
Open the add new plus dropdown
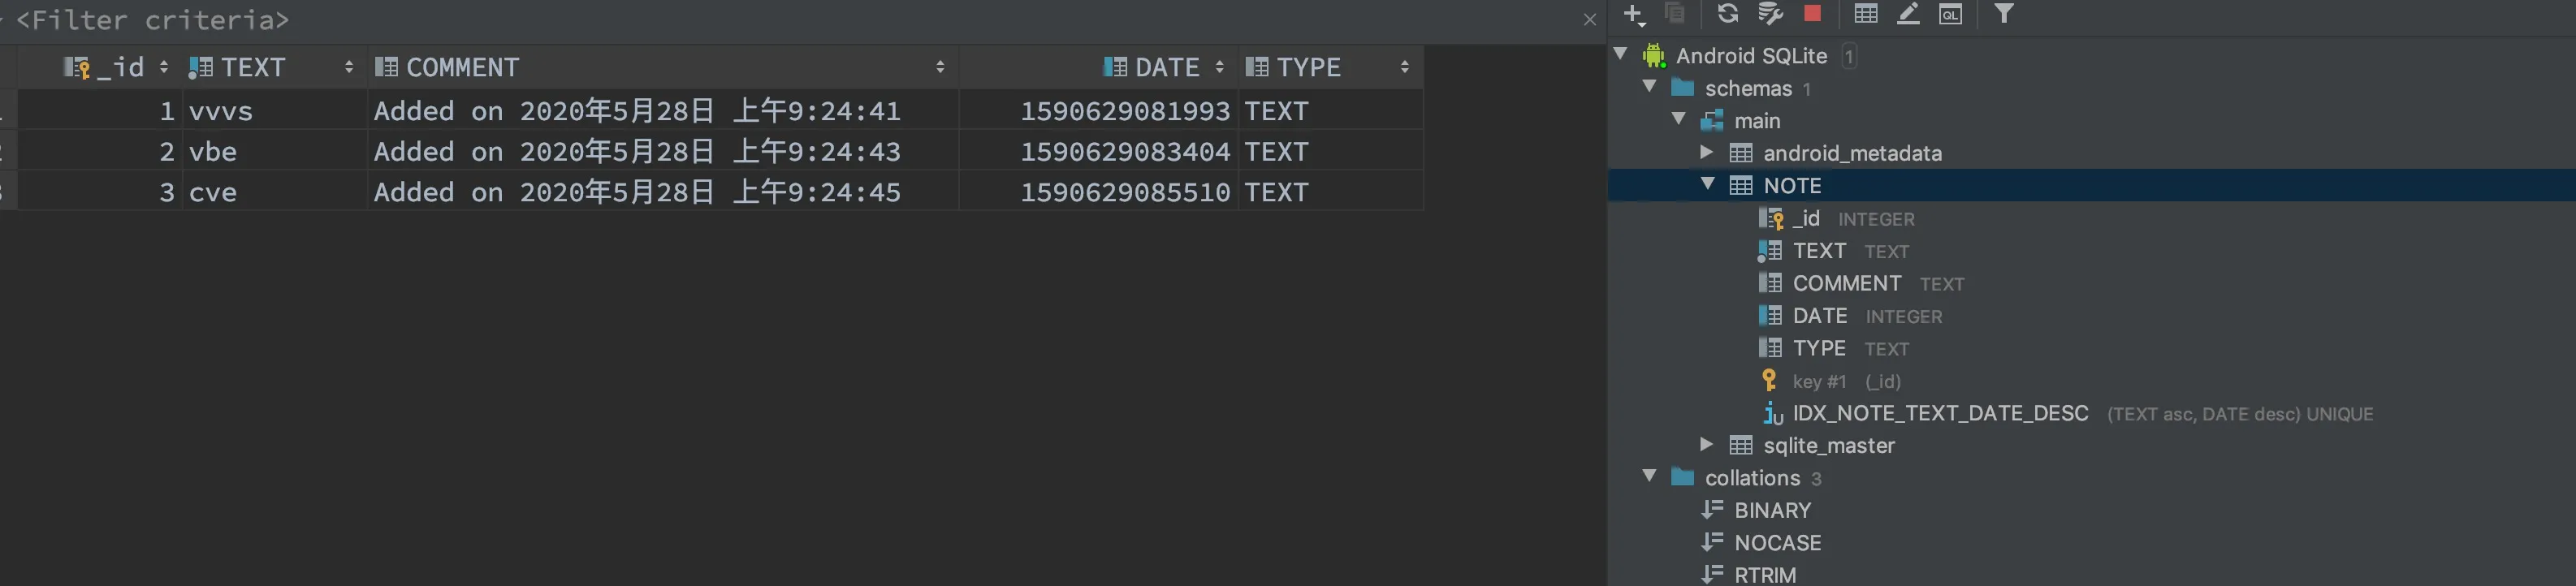tap(1634, 14)
